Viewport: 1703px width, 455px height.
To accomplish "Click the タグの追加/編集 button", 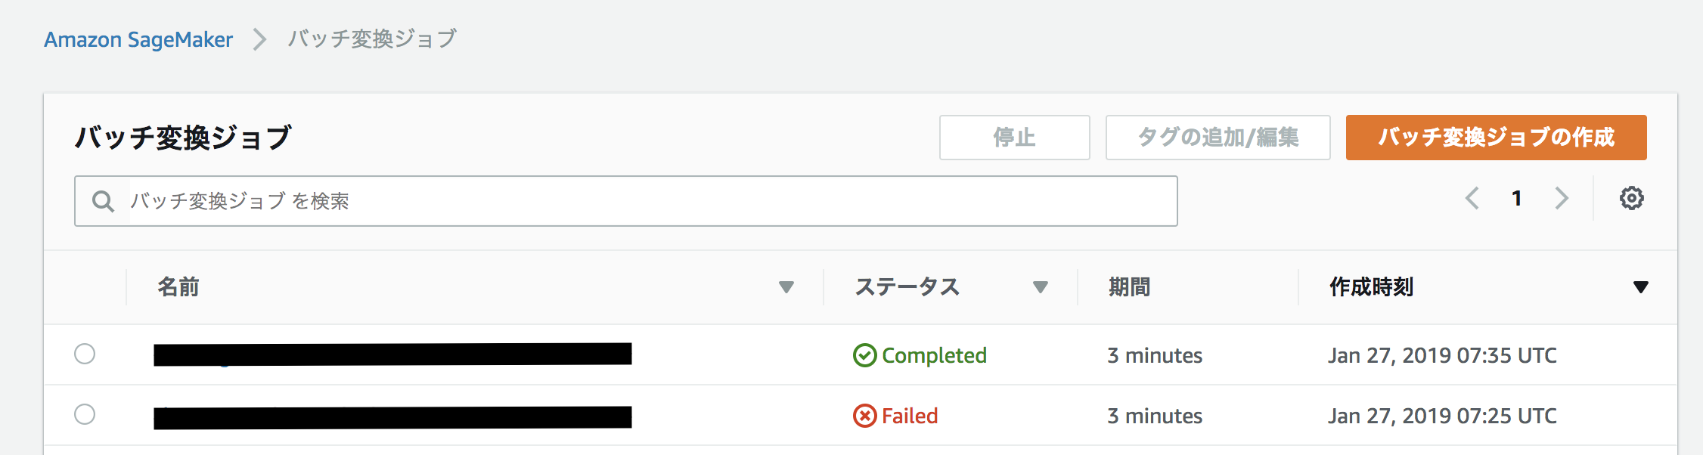I will (x=1218, y=137).
